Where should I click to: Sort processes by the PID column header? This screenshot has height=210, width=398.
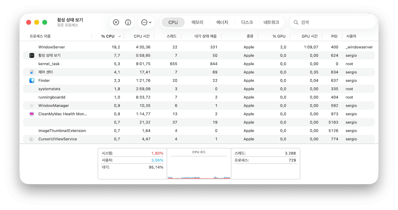click(x=334, y=36)
